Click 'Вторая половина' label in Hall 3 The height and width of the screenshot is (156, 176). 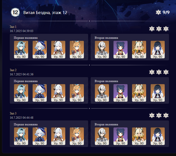(x=106, y=124)
